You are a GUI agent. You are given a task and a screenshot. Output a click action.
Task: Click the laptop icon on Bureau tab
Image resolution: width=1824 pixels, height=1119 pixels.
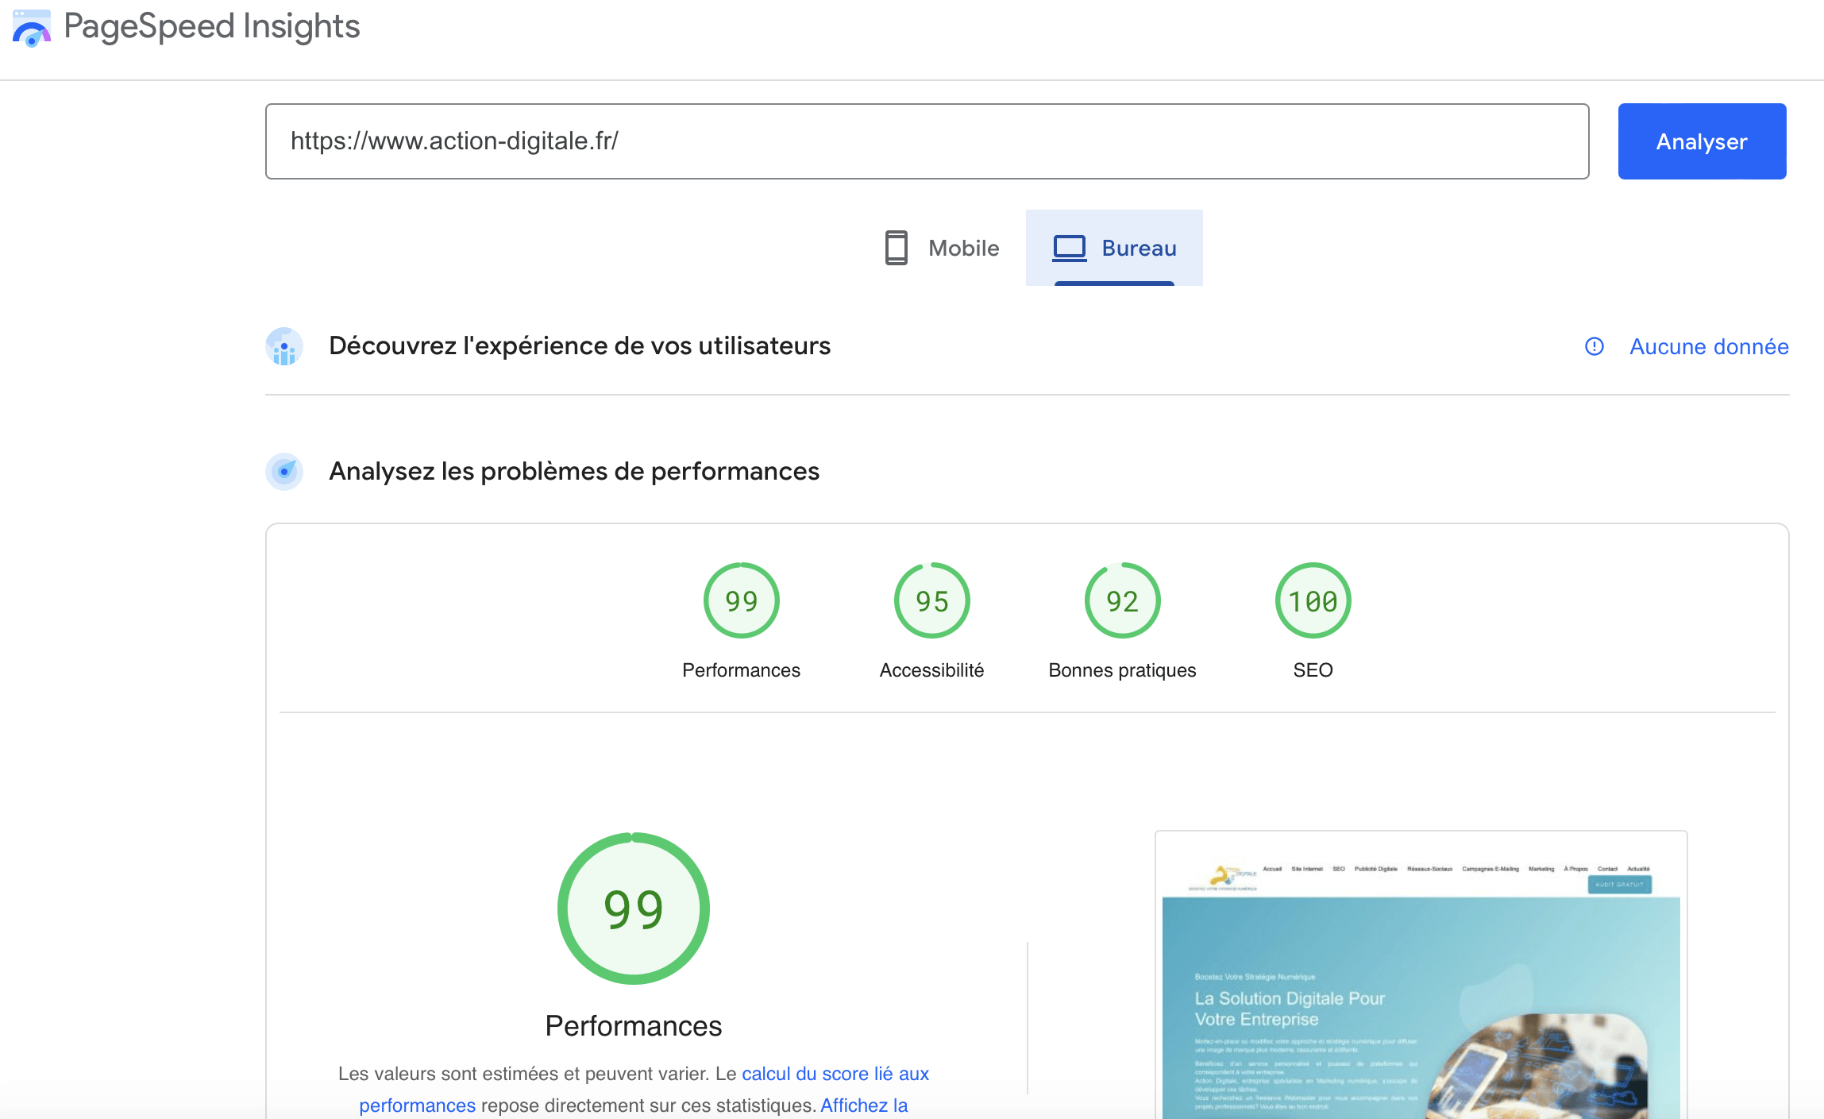coord(1070,249)
